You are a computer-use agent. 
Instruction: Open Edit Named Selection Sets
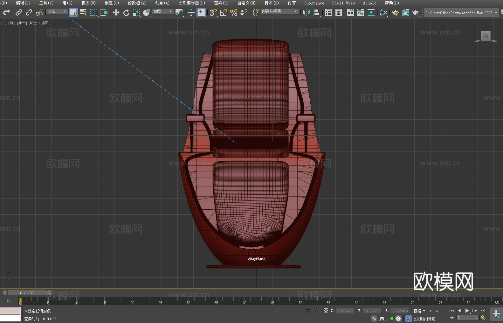256,12
